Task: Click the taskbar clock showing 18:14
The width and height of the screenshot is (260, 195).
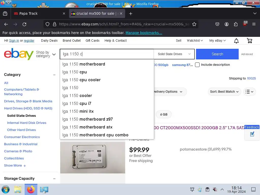Action: click(236, 189)
